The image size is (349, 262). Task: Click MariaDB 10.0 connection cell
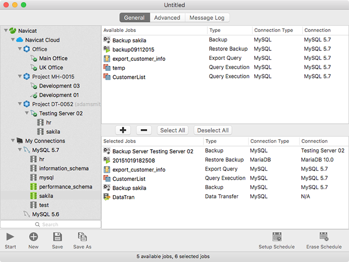point(317,160)
